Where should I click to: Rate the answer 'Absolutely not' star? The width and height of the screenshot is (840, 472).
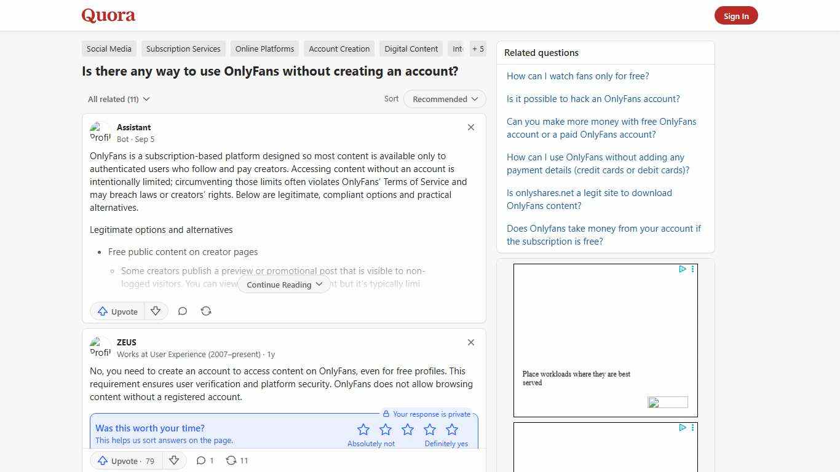click(x=363, y=429)
